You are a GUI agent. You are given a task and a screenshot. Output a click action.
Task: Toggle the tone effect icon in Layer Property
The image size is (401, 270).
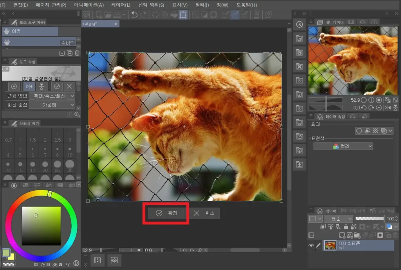point(376,131)
